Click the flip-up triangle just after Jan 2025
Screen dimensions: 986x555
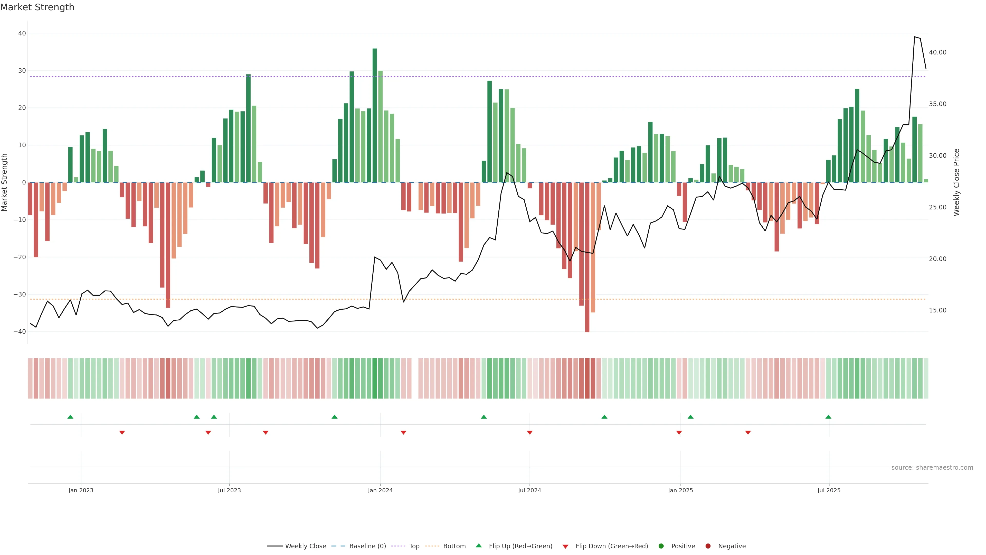(690, 417)
